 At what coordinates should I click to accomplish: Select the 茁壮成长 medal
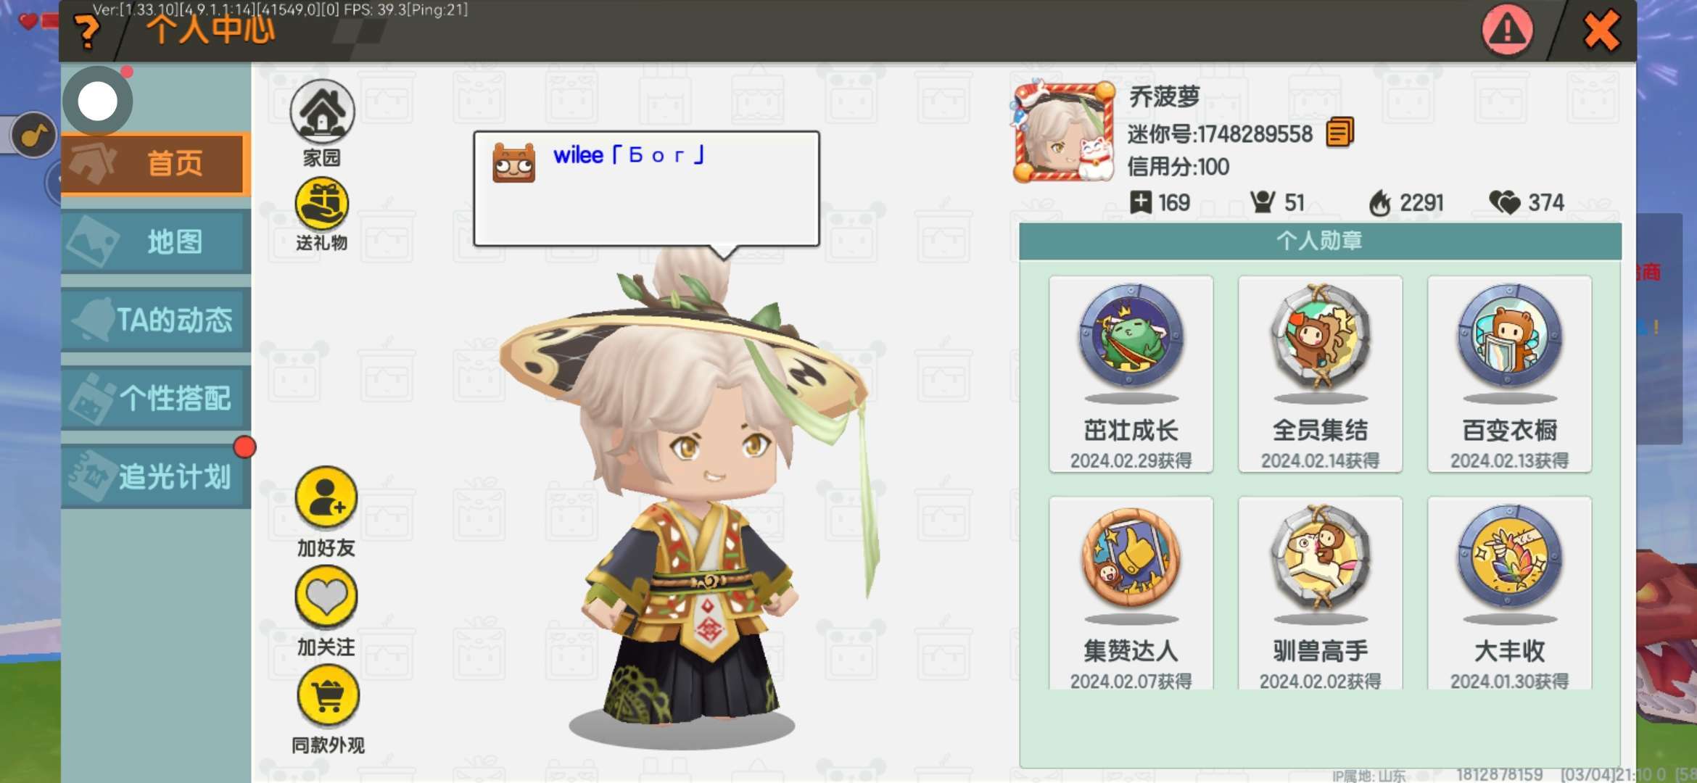pos(1131,374)
